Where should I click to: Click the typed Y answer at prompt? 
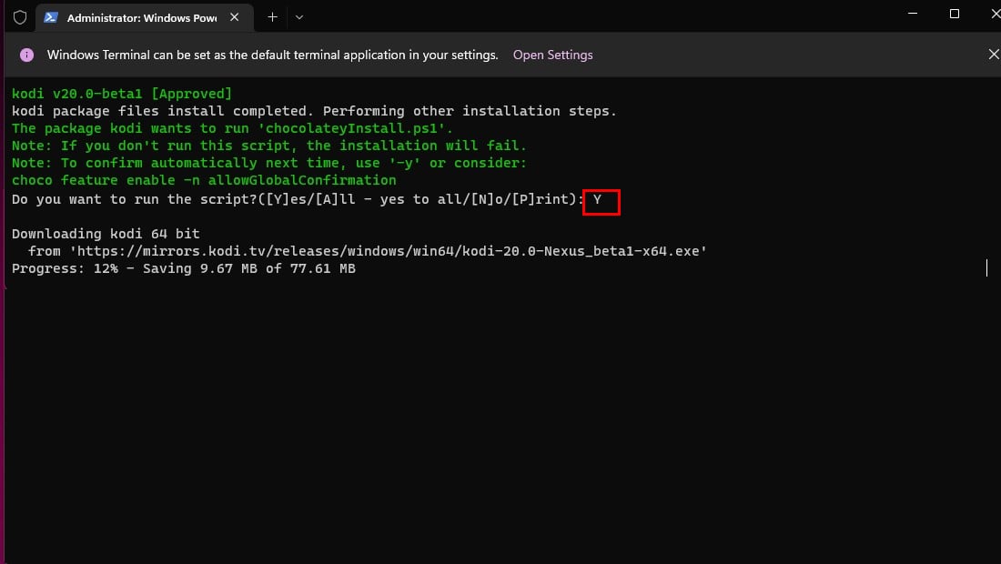click(x=598, y=199)
